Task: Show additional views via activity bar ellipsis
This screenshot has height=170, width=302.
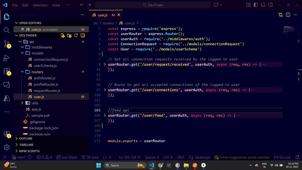Action: click(7, 111)
